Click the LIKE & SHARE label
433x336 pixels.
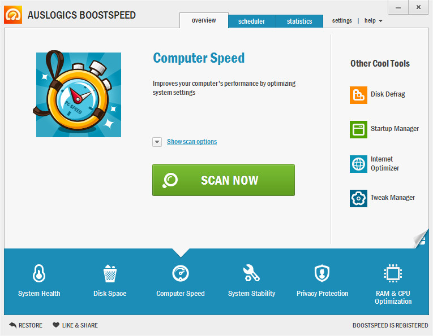(x=80, y=325)
